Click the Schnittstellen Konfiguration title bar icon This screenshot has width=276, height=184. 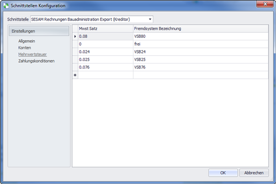point(6,6)
